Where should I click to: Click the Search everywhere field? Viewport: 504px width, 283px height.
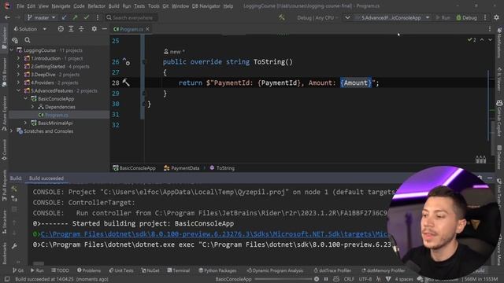tap(132, 17)
